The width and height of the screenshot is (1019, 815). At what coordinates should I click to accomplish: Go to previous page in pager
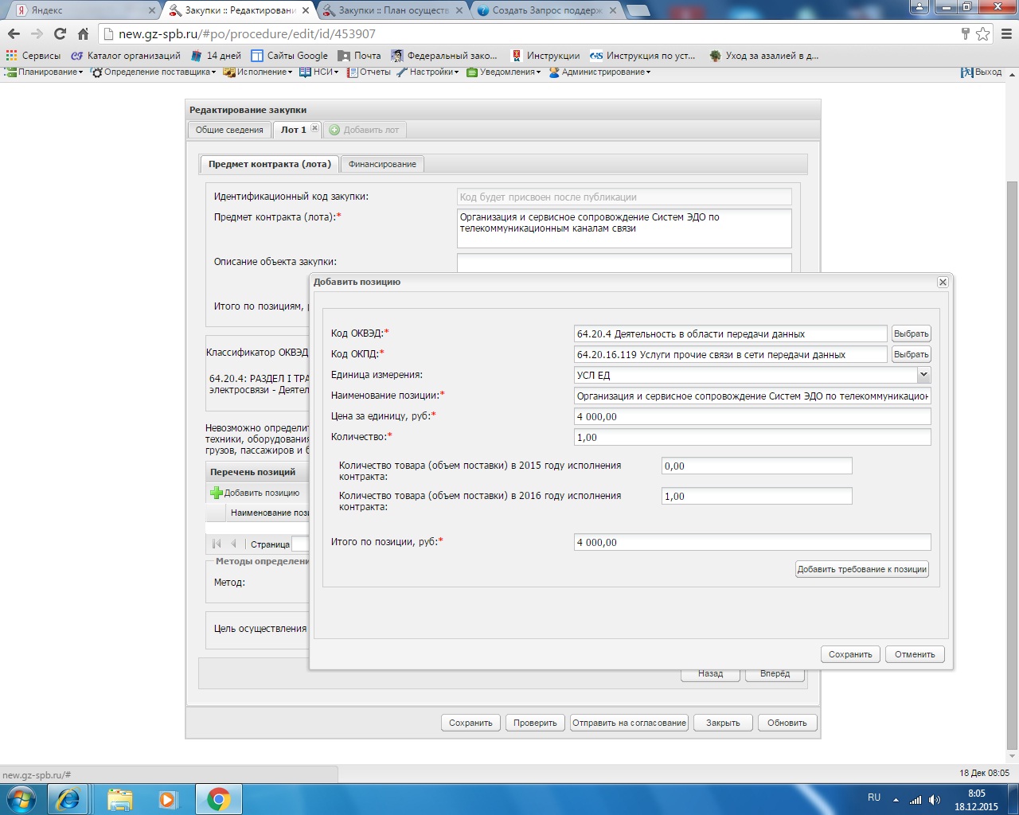click(x=234, y=544)
